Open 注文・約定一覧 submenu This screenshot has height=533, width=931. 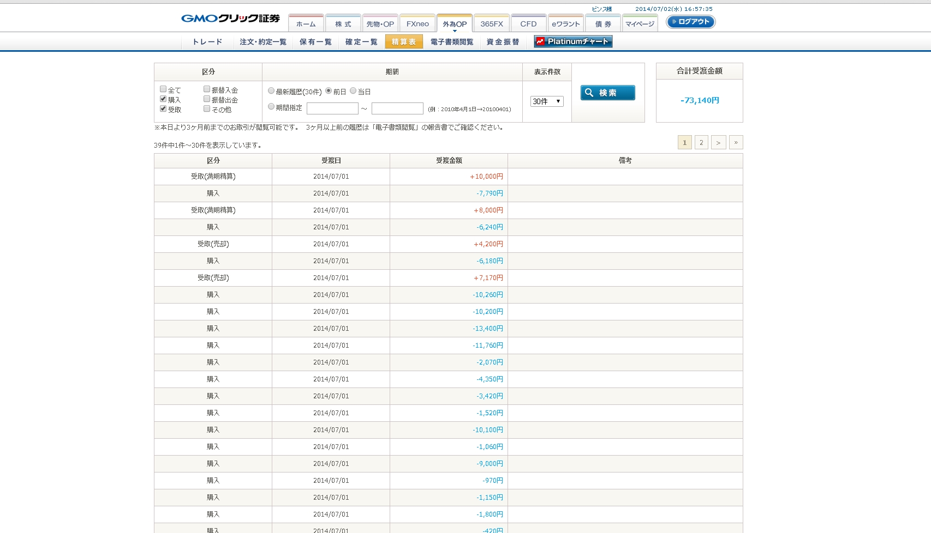263,42
